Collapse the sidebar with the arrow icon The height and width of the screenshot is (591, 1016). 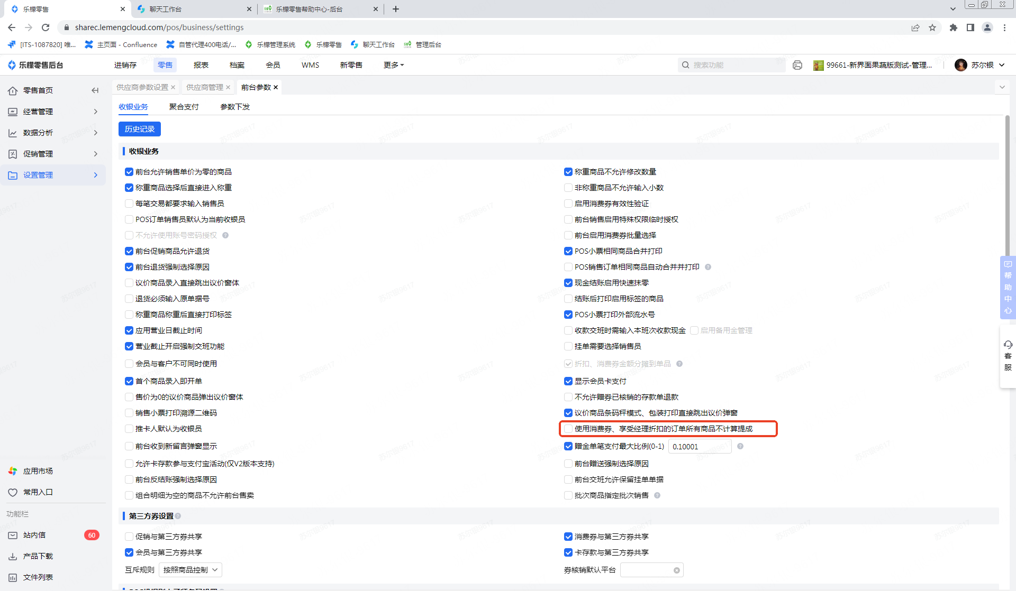pos(95,90)
